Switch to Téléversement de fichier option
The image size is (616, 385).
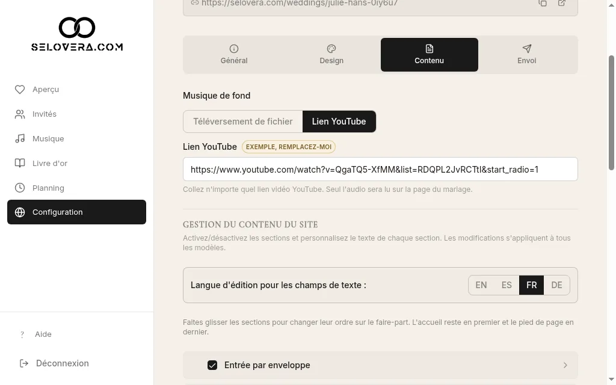(243, 122)
